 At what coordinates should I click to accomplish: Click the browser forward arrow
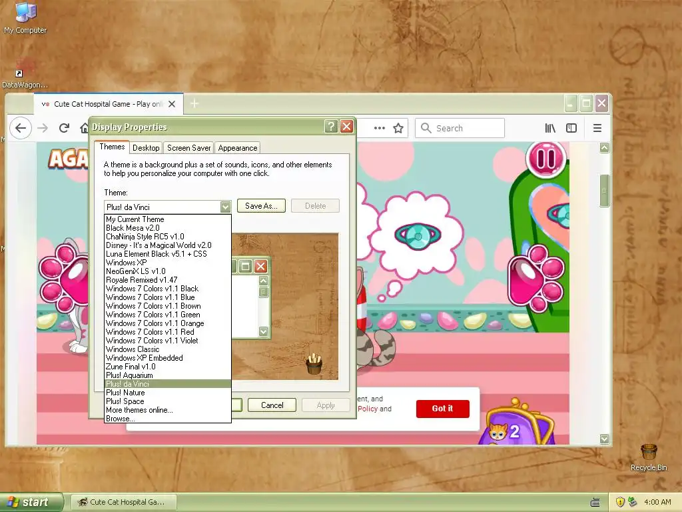click(43, 128)
